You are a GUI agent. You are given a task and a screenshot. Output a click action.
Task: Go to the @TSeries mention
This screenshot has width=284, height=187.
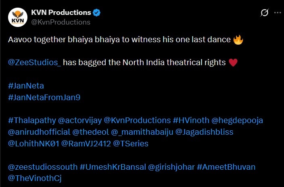pyautogui.click(x=131, y=144)
